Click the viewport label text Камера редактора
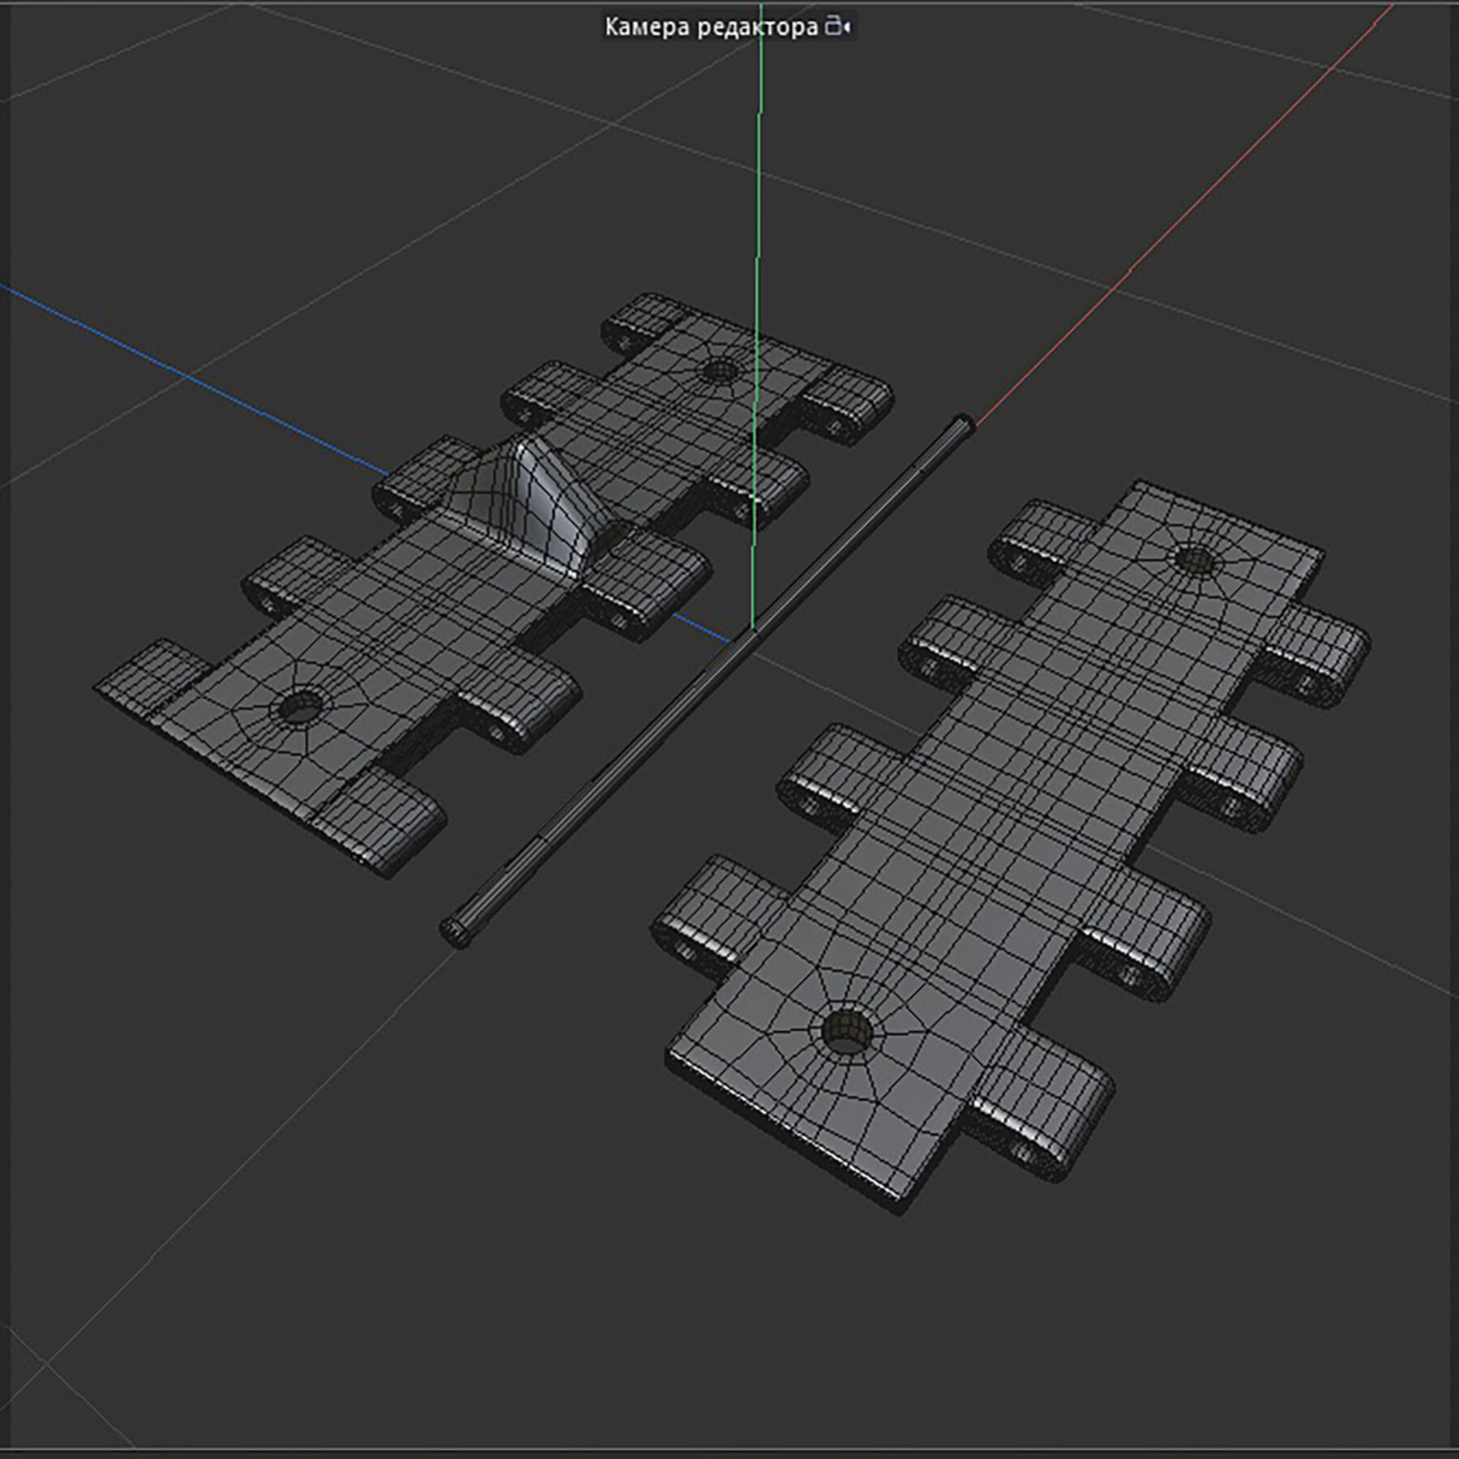Screen dimensions: 1459x1459 coord(713,24)
